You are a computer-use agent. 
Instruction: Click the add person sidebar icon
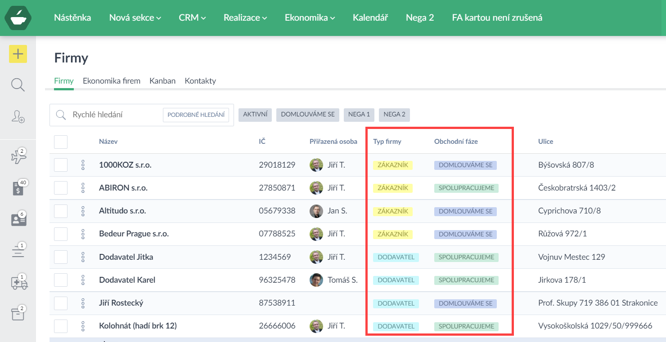[x=18, y=116]
